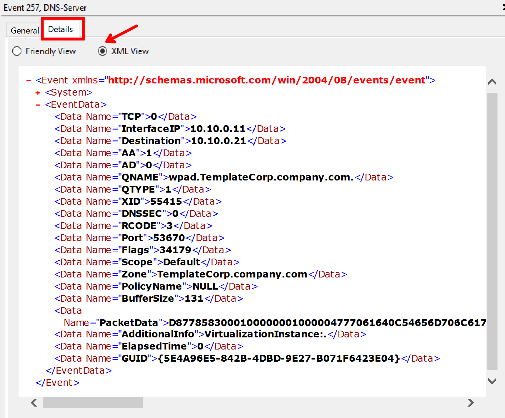Select the Friendly View radio button
The width and height of the screenshot is (505, 418).
17,51
